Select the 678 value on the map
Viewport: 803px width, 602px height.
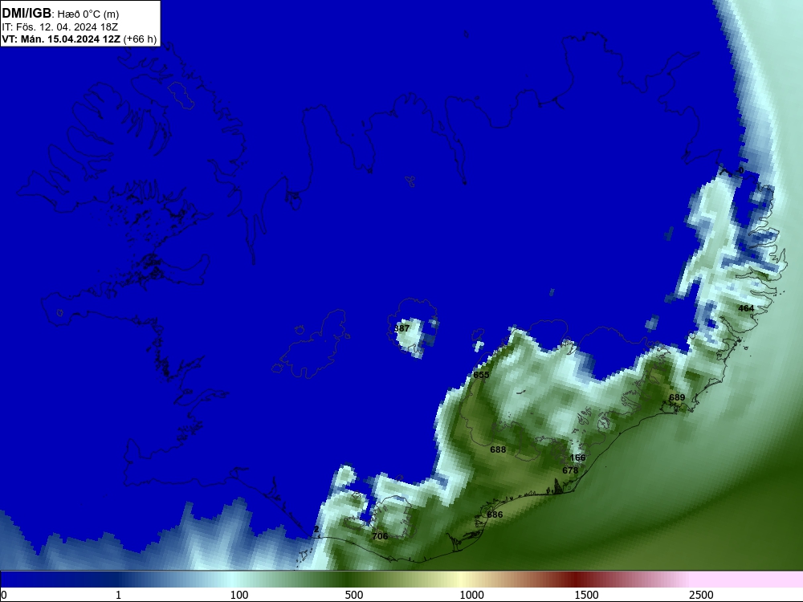570,470
